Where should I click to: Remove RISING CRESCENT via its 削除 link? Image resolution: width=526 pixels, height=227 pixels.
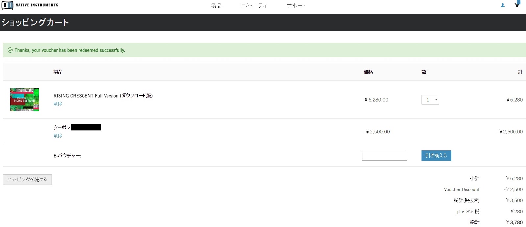58,104
